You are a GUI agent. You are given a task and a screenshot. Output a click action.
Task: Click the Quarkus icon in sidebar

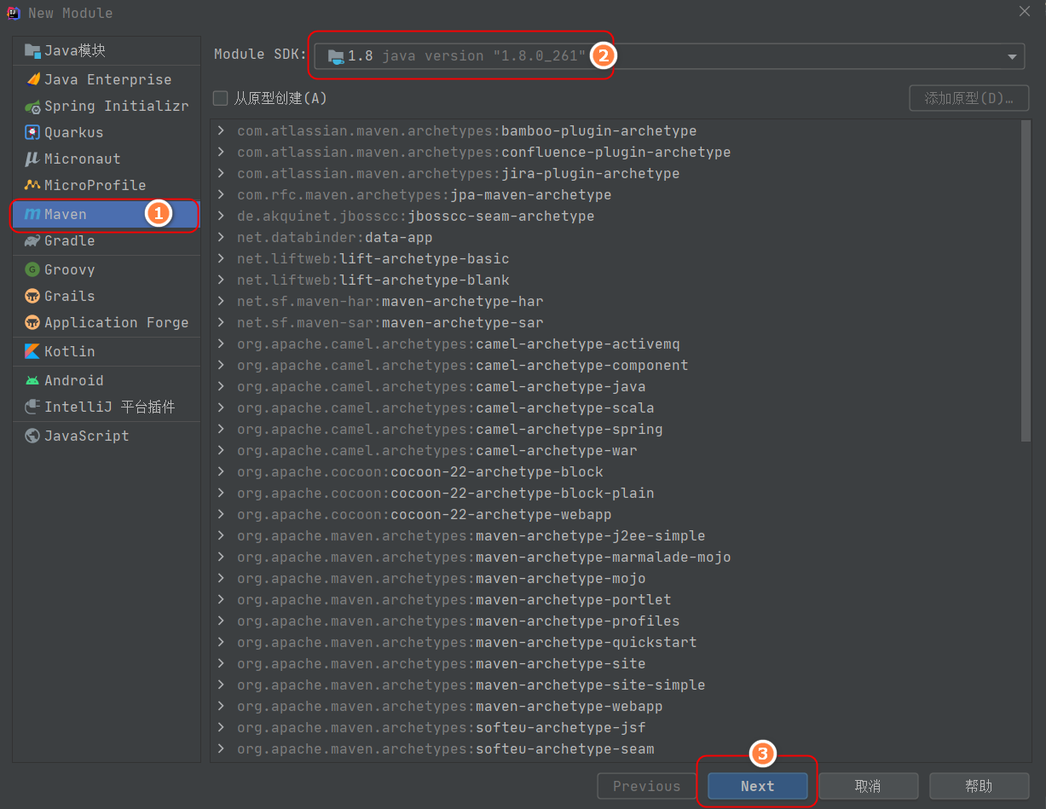tap(32, 133)
